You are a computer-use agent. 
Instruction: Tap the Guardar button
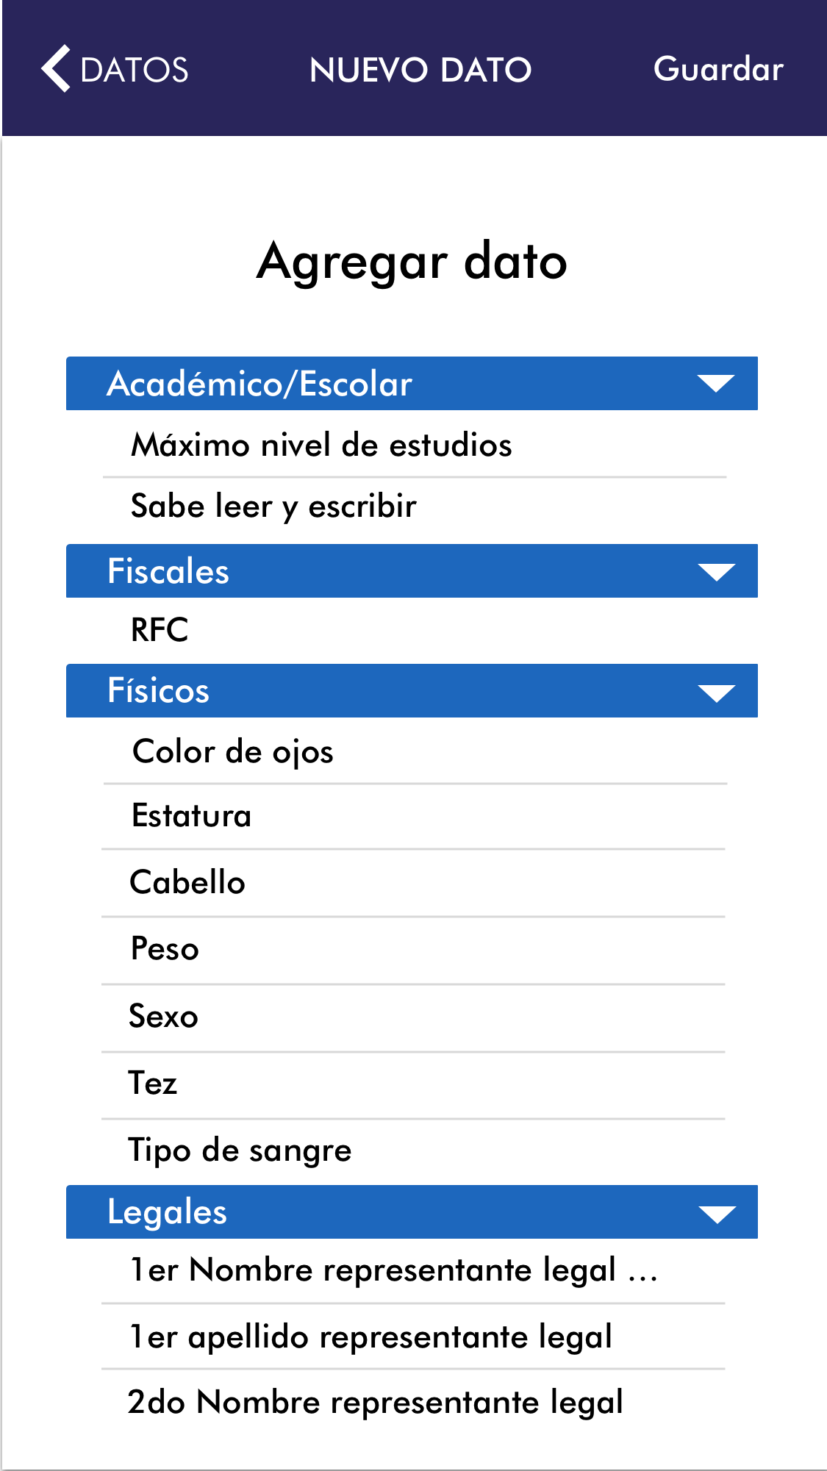(x=717, y=69)
